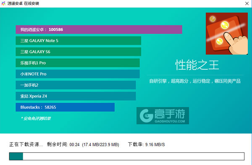Click the 逍遥安卓 在线安装 window title

[23, 3]
